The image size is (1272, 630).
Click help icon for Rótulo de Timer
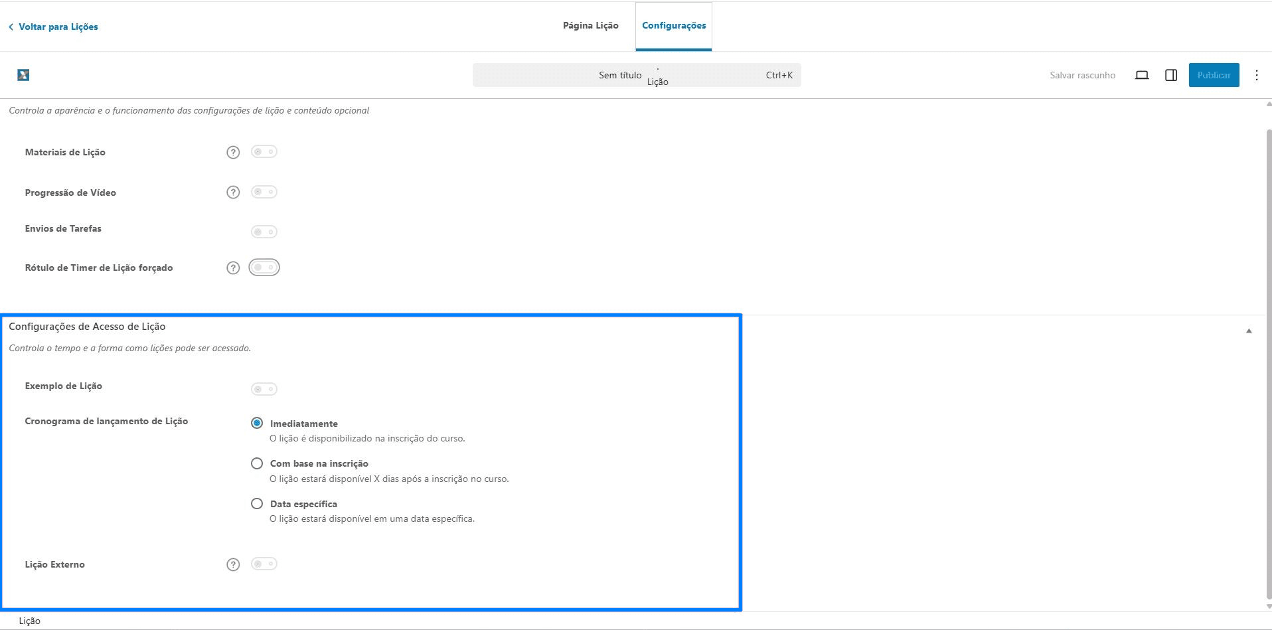(x=233, y=268)
